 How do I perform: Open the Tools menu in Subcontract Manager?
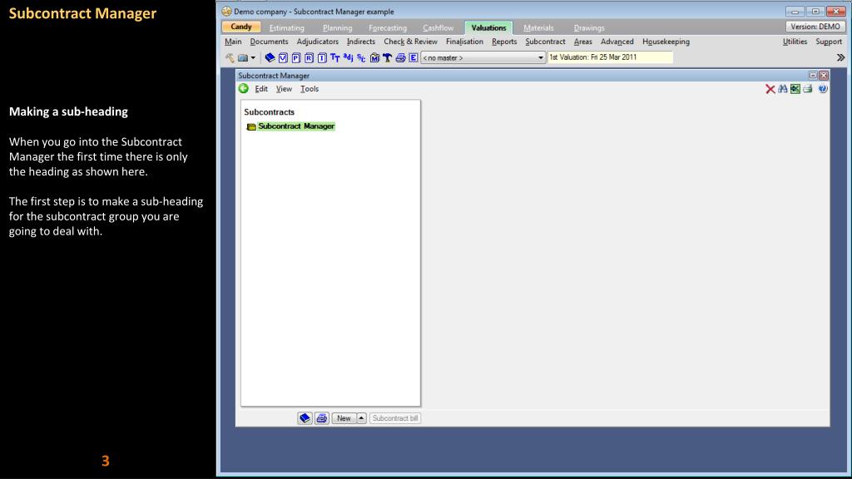pyautogui.click(x=310, y=89)
